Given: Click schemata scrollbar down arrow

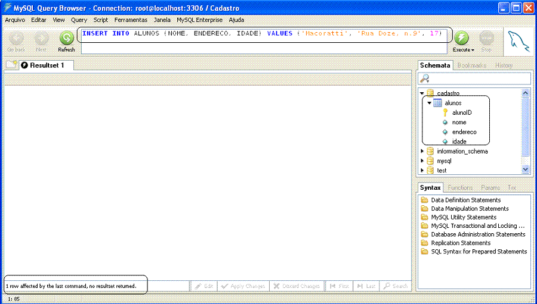Looking at the screenshot, I should tap(525, 170).
